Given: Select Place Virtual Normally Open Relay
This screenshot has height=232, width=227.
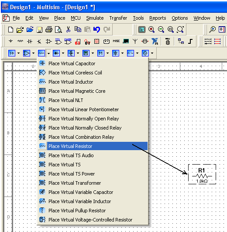Looking at the screenshot, I should tap(93, 119).
